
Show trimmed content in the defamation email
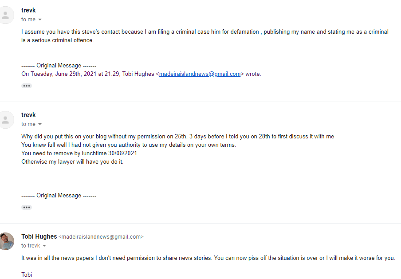pyautogui.click(x=27, y=86)
